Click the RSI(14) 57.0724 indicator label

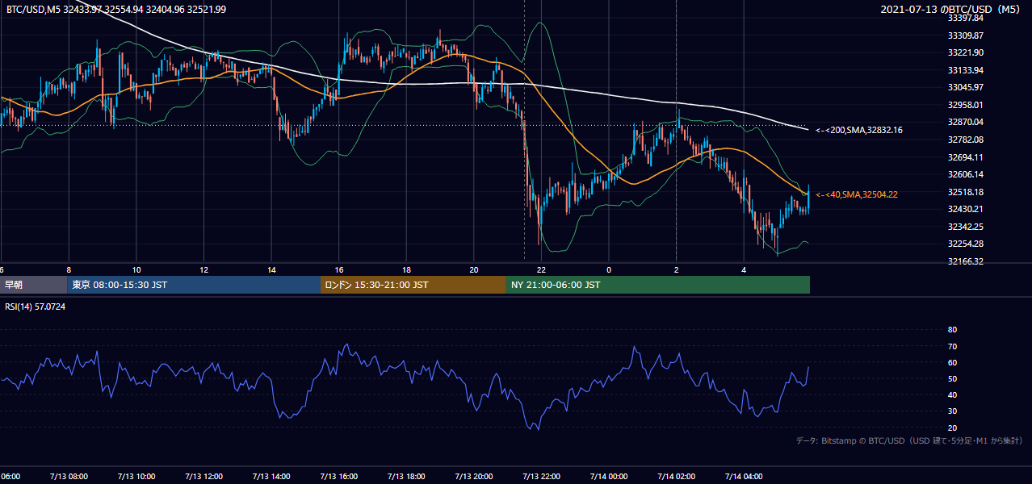pos(35,307)
